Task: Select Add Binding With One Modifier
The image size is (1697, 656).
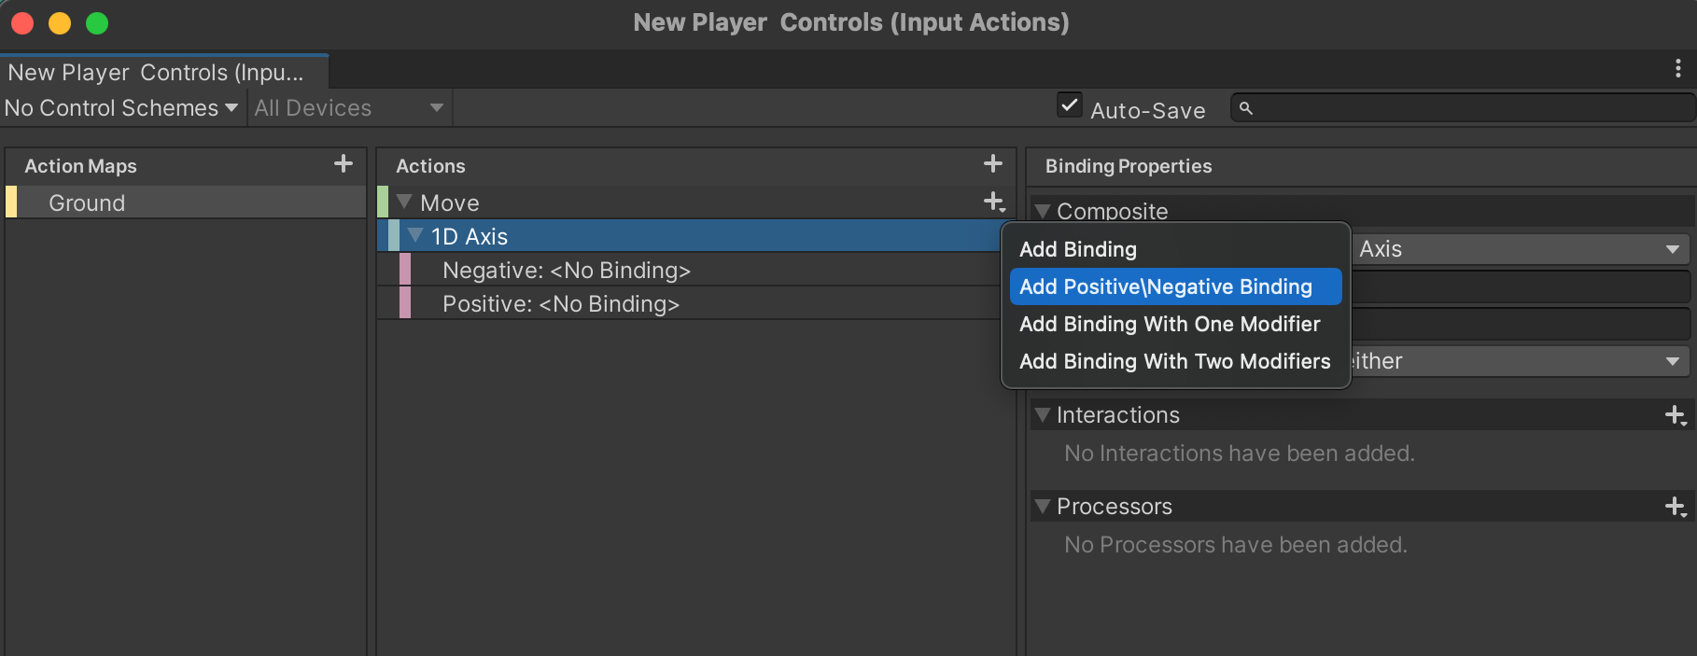Action: pos(1170,324)
